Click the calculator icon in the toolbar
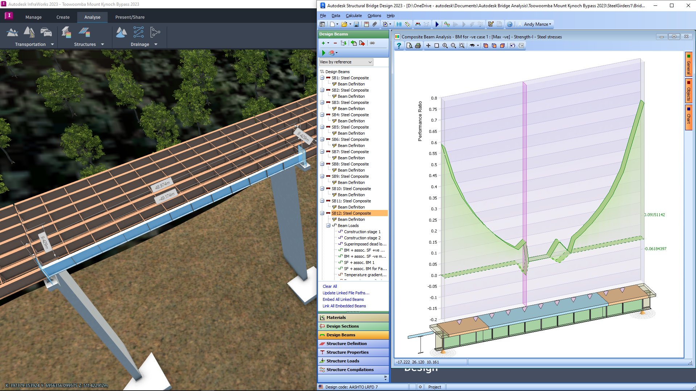Screen dimensions: 696x391 point(366,24)
